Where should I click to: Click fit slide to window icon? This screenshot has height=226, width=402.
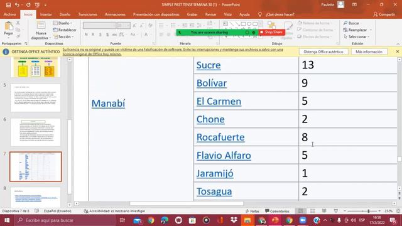coord(398,211)
